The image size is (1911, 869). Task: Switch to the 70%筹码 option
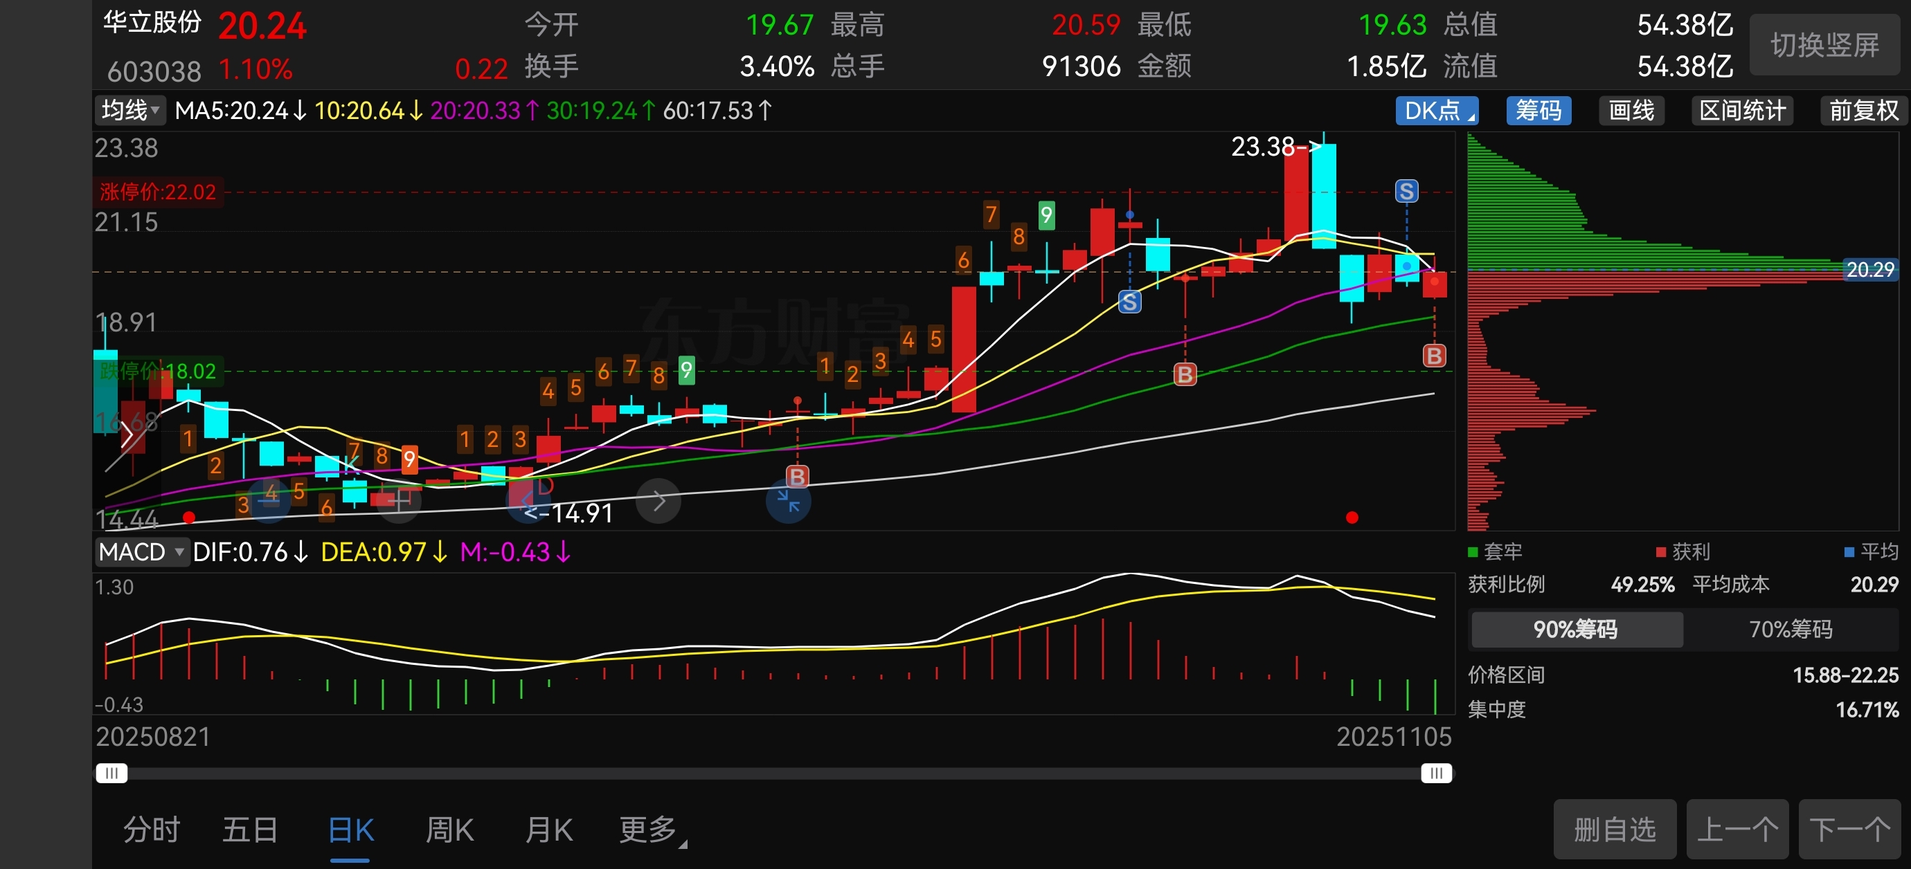pos(1789,629)
